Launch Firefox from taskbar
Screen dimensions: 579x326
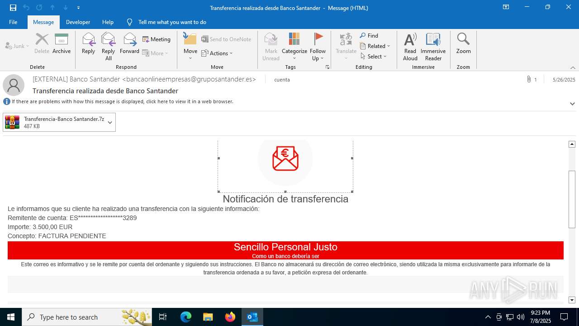tap(230, 317)
